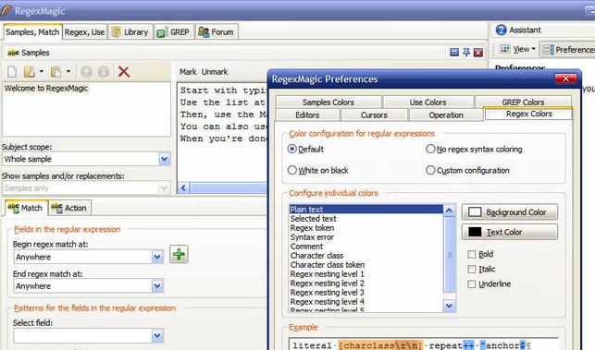Expand End regex match at dropdown
595x350 pixels.
157,286
